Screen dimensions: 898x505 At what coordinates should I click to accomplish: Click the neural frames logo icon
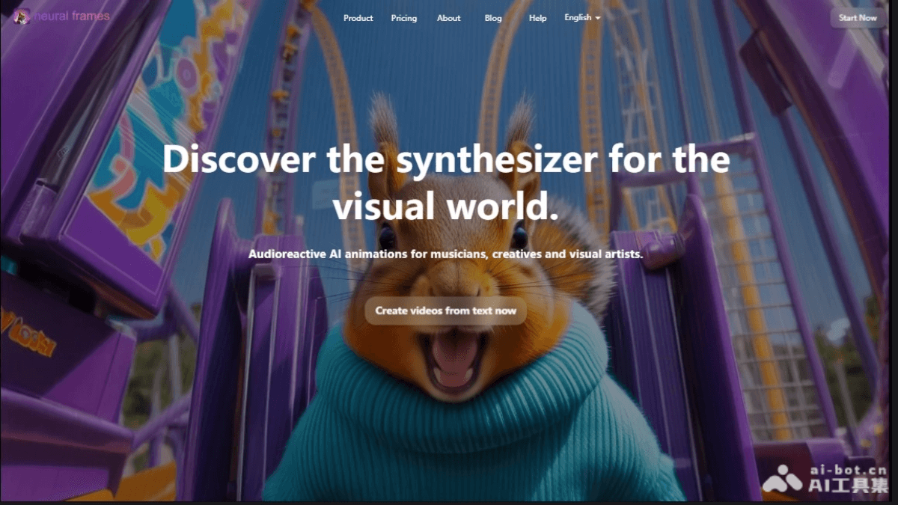tap(22, 16)
